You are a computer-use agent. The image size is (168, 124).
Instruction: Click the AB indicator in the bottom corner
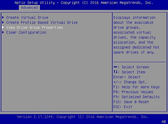[164, 121]
